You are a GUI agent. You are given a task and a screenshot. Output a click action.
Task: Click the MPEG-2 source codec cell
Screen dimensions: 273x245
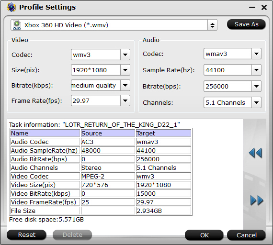point(108,176)
